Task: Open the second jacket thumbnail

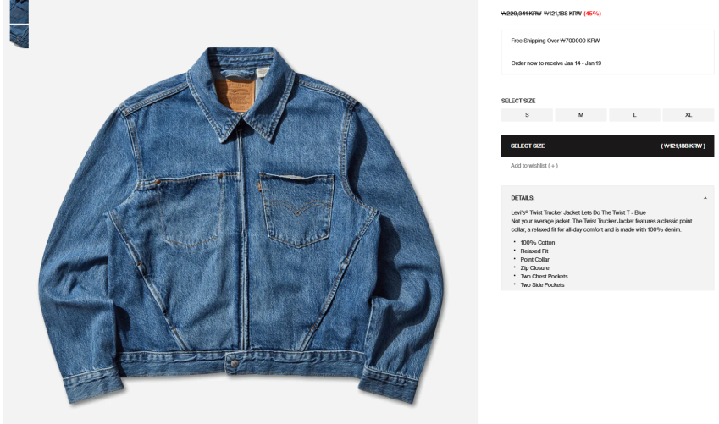Action: 19,36
